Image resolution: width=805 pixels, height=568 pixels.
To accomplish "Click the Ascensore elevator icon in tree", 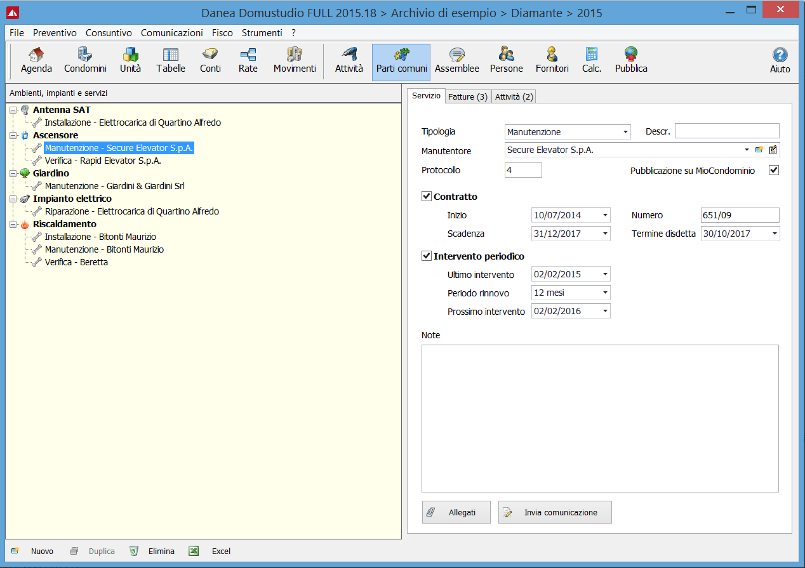I will point(25,135).
